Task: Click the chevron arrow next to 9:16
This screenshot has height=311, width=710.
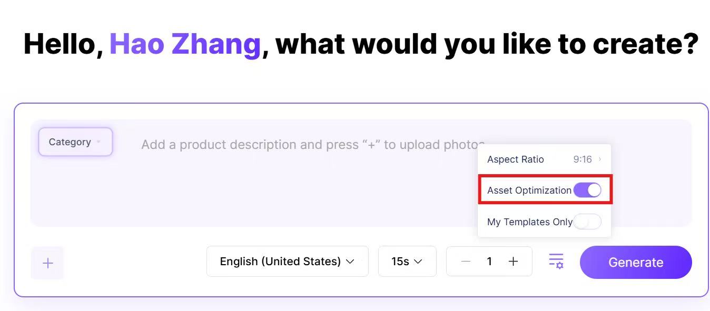Action: [600, 159]
